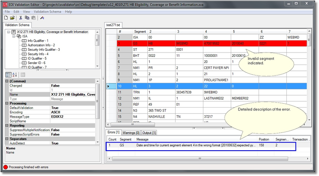This screenshot has width=319, height=176.
Task: Collapse the ISA tree node
Action: (x=14, y=36)
